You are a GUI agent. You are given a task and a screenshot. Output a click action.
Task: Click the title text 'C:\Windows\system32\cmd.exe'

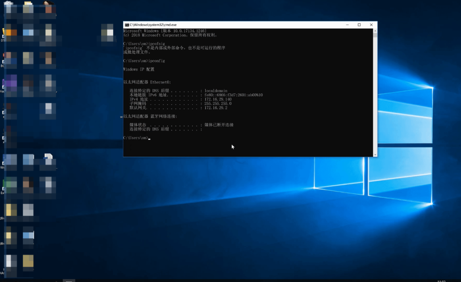[x=153, y=25]
